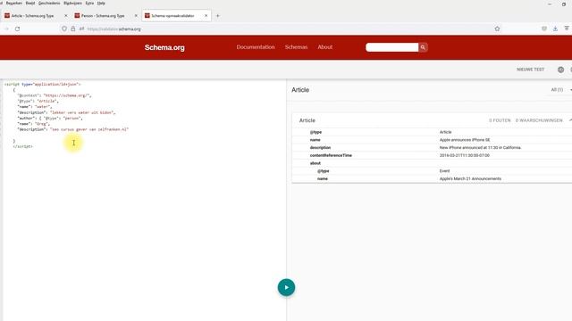Click the NIEUWE TEST button

point(530,70)
